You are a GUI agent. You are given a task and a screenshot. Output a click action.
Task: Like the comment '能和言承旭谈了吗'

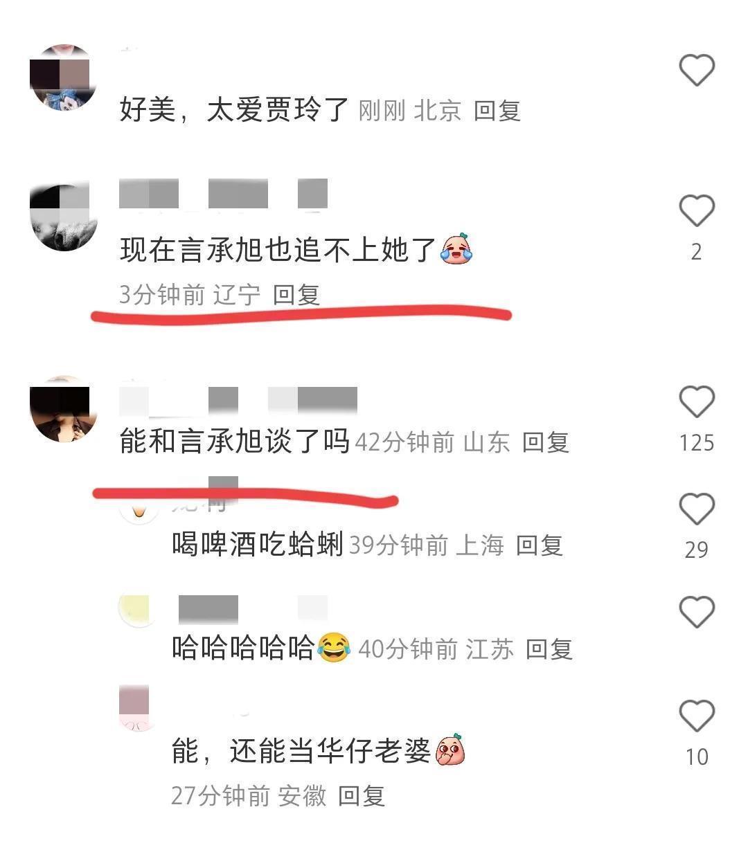696,401
